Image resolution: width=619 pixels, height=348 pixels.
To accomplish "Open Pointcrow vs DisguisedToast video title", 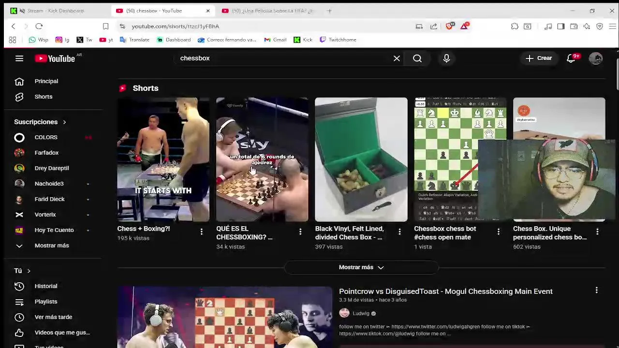I will coord(445,291).
